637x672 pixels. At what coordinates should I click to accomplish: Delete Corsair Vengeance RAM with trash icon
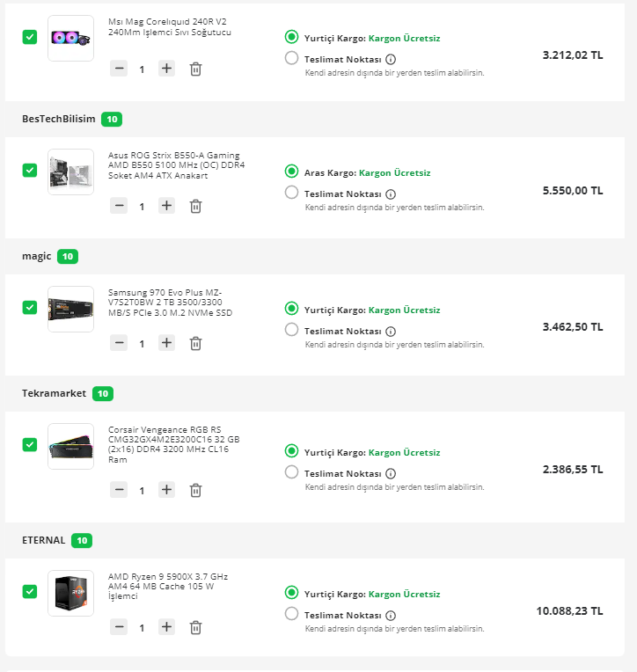pos(195,490)
